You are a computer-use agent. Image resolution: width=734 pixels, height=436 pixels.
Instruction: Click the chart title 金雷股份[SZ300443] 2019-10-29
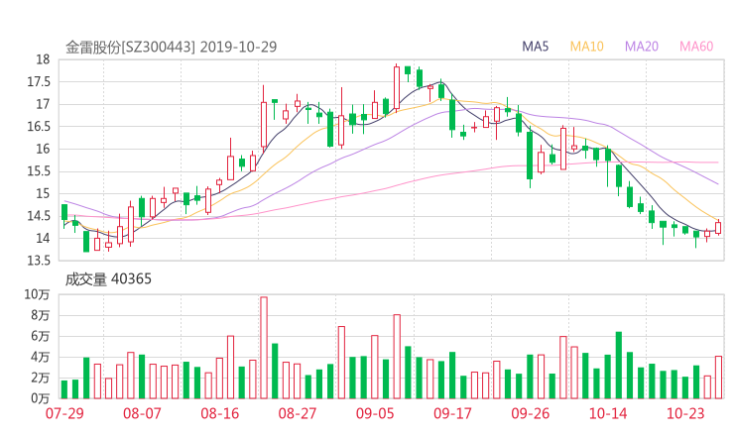[171, 47]
